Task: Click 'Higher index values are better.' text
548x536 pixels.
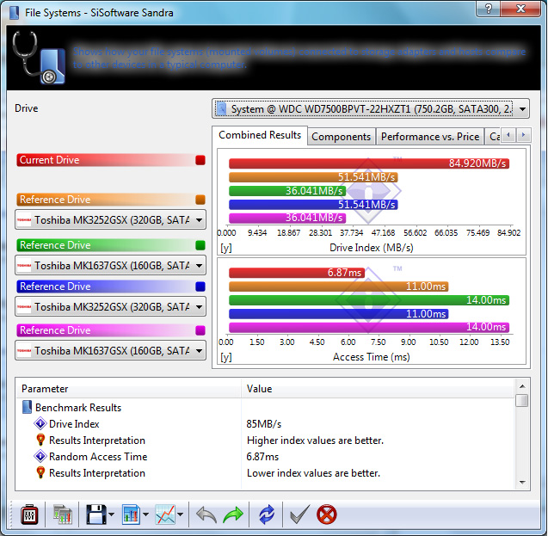Action: pyautogui.click(x=315, y=441)
